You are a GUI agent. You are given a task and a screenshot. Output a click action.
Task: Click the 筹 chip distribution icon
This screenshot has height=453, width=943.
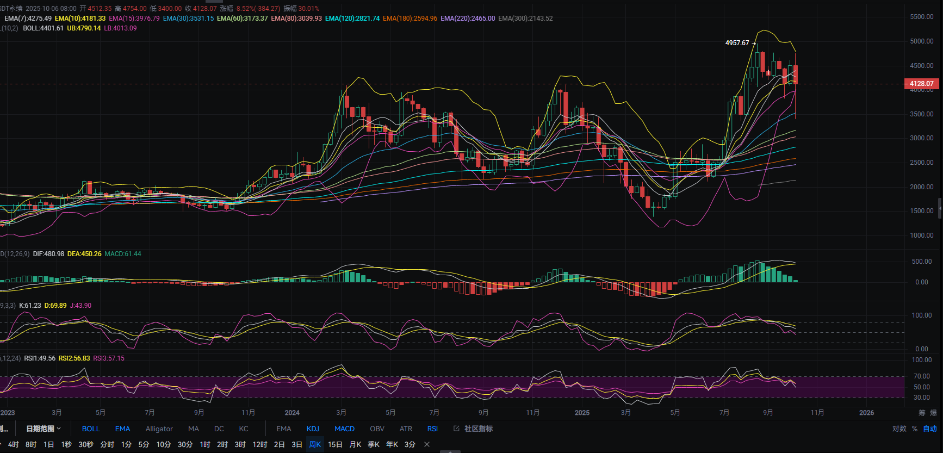click(x=922, y=413)
